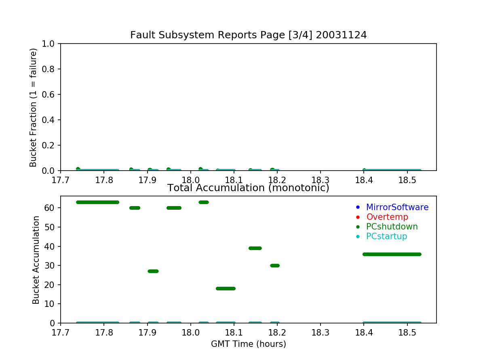485x363 pixels.
Task: Click the green segment at accumulation 18
Action: coord(226,288)
